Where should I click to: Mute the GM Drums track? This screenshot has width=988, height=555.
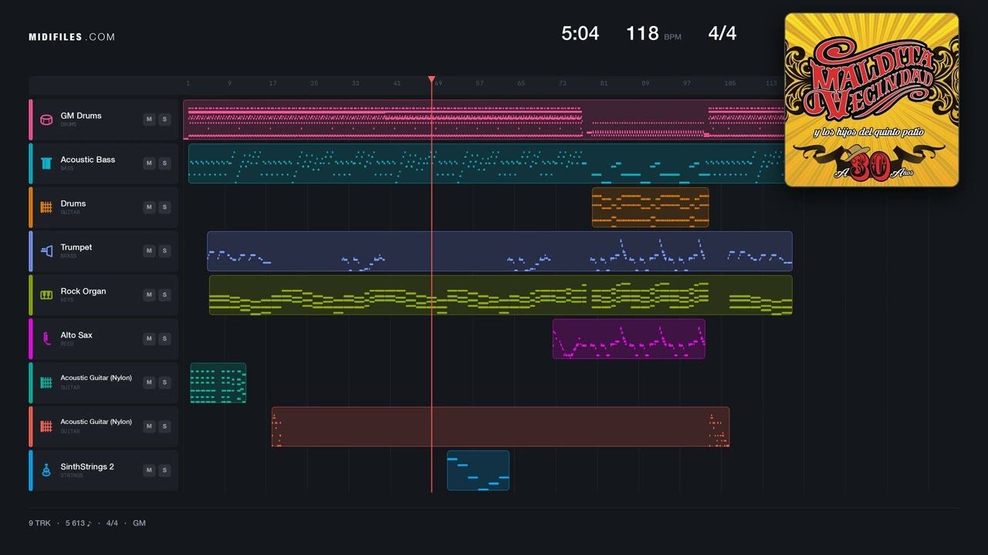[x=150, y=119]
